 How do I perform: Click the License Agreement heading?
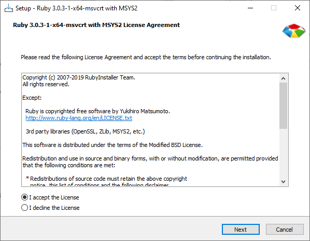pos(96,25)
